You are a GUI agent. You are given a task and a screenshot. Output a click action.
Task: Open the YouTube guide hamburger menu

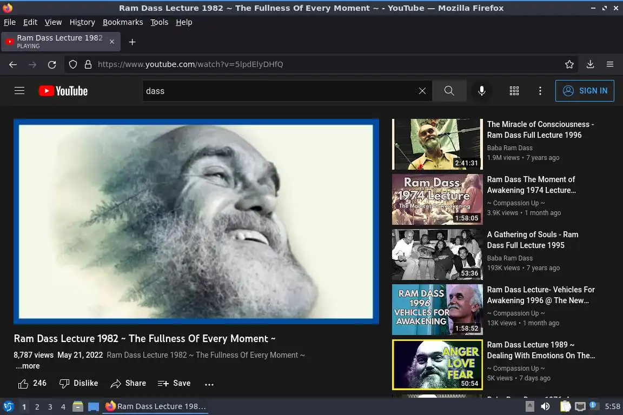(x=19, y=91)
